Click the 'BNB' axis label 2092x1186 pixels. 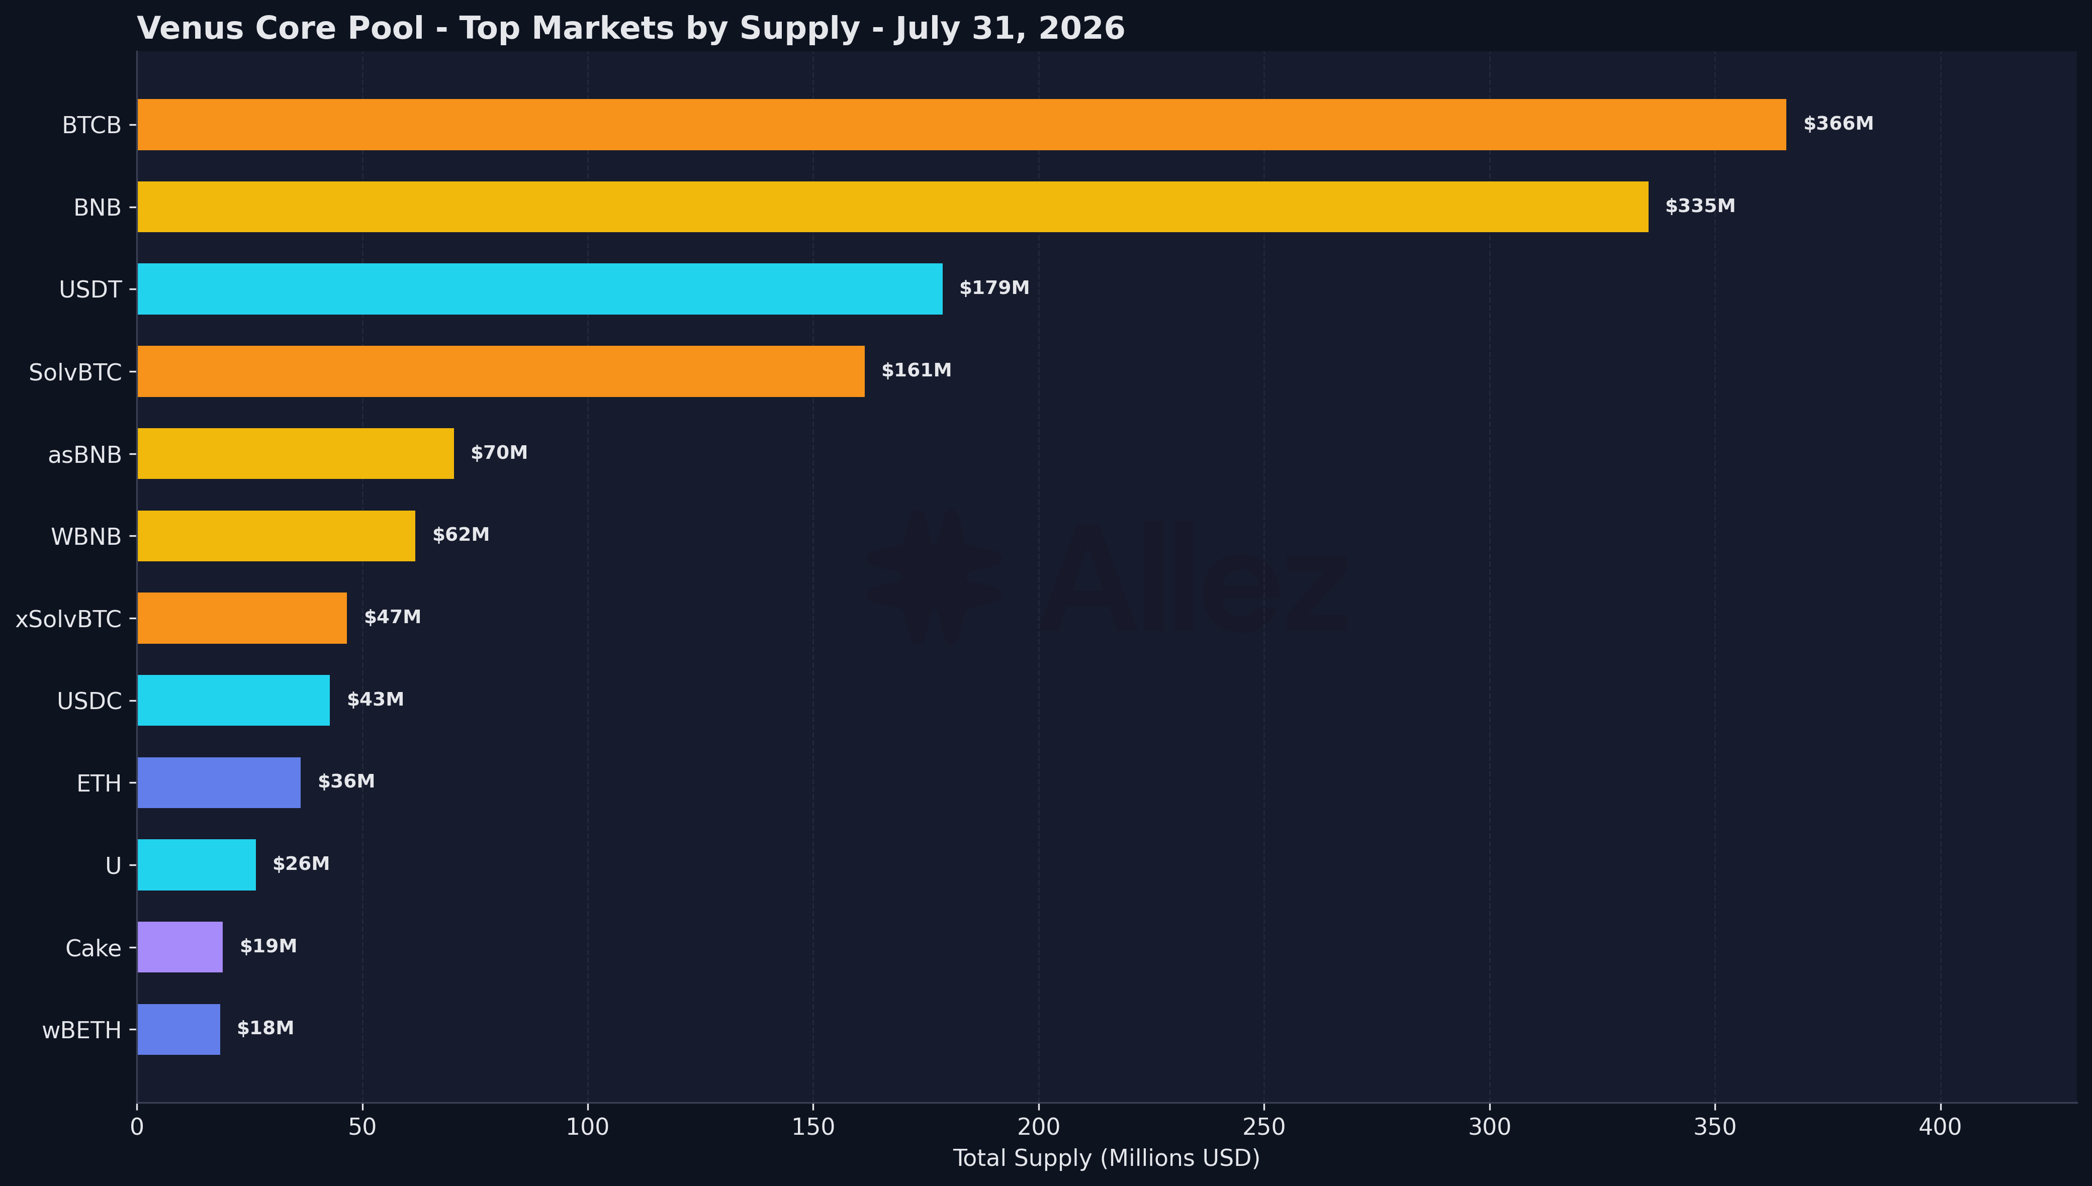97,208
